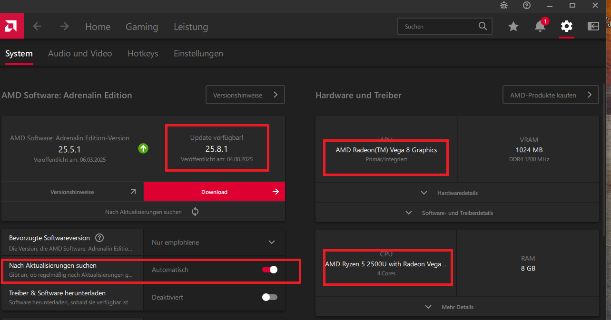Click the Automatisch label
Screen dimensions: 611x320
click(170, 270)
